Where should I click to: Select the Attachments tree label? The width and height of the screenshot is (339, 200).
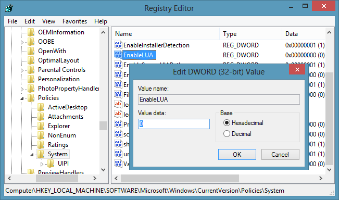(x=66, y=117)
